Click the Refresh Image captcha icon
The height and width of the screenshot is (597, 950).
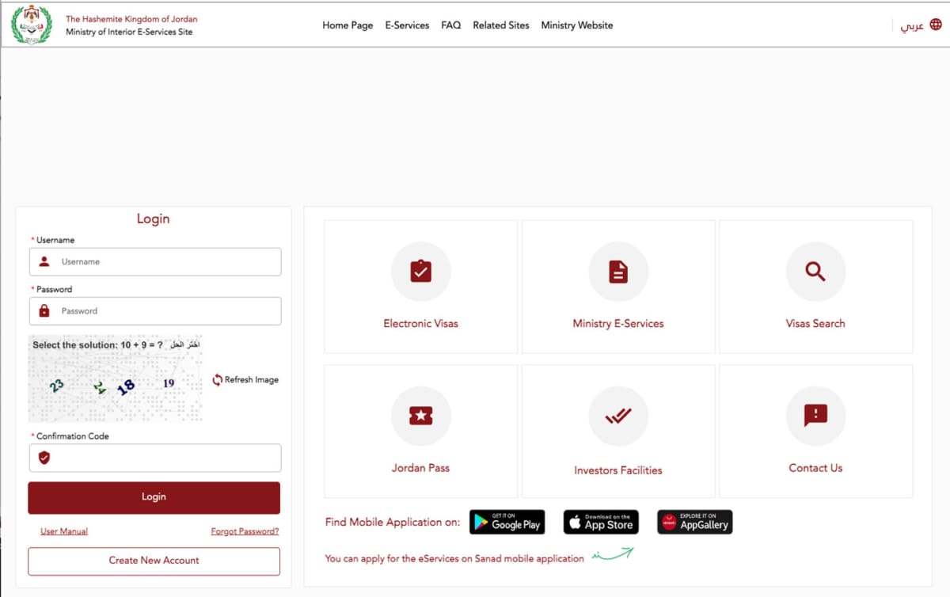click(218, 380)
